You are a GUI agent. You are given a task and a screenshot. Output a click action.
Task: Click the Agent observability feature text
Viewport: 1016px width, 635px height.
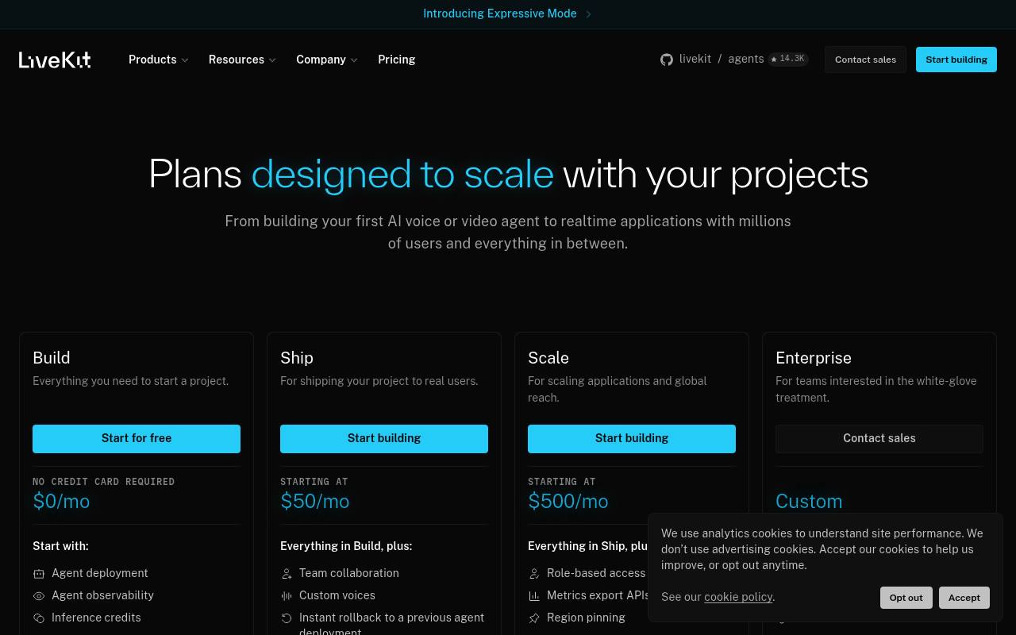103,595
